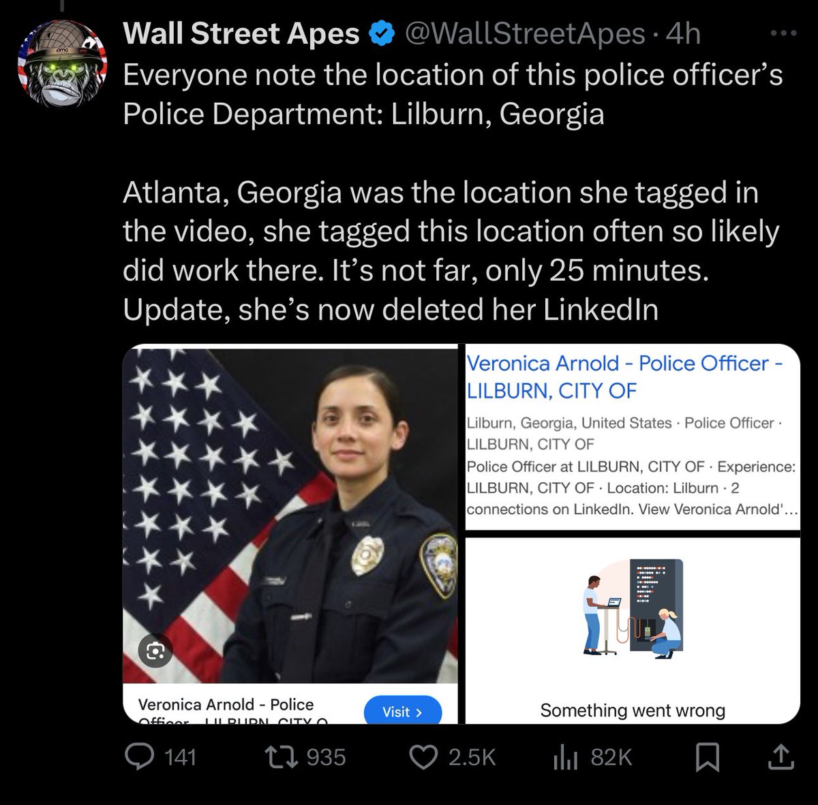Open the @WallStreetApes handle
The width and height of the screenshot is (818, 805).
pos(525,33)
